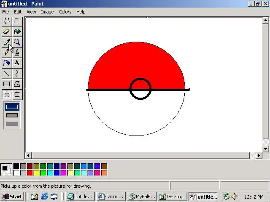270x202 pixels.
Task: Choose the straight Line tool
Action: [7, 73]
